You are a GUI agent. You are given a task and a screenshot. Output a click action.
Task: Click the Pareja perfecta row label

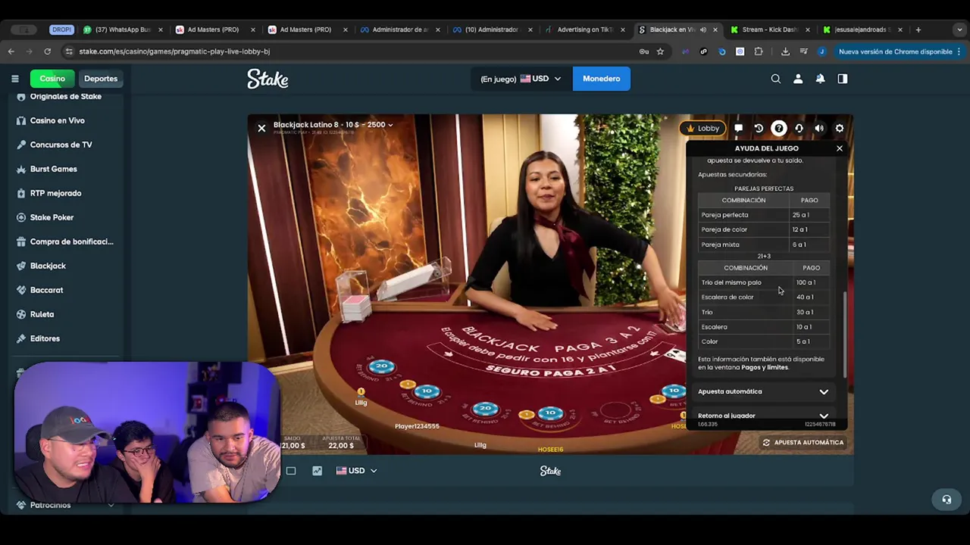point(724,215)
